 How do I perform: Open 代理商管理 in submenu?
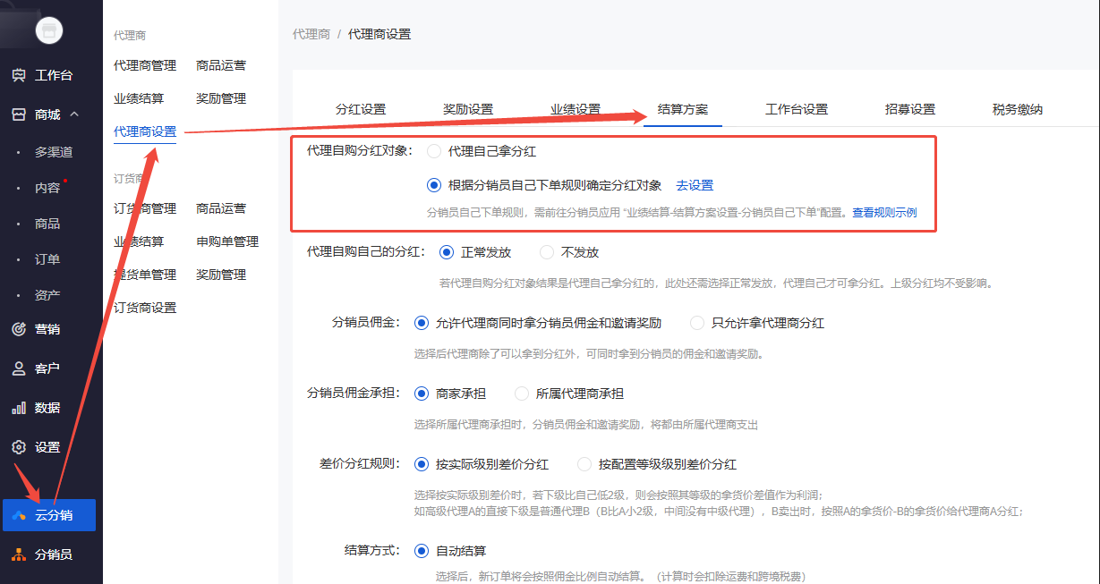[x=145, y=65]
